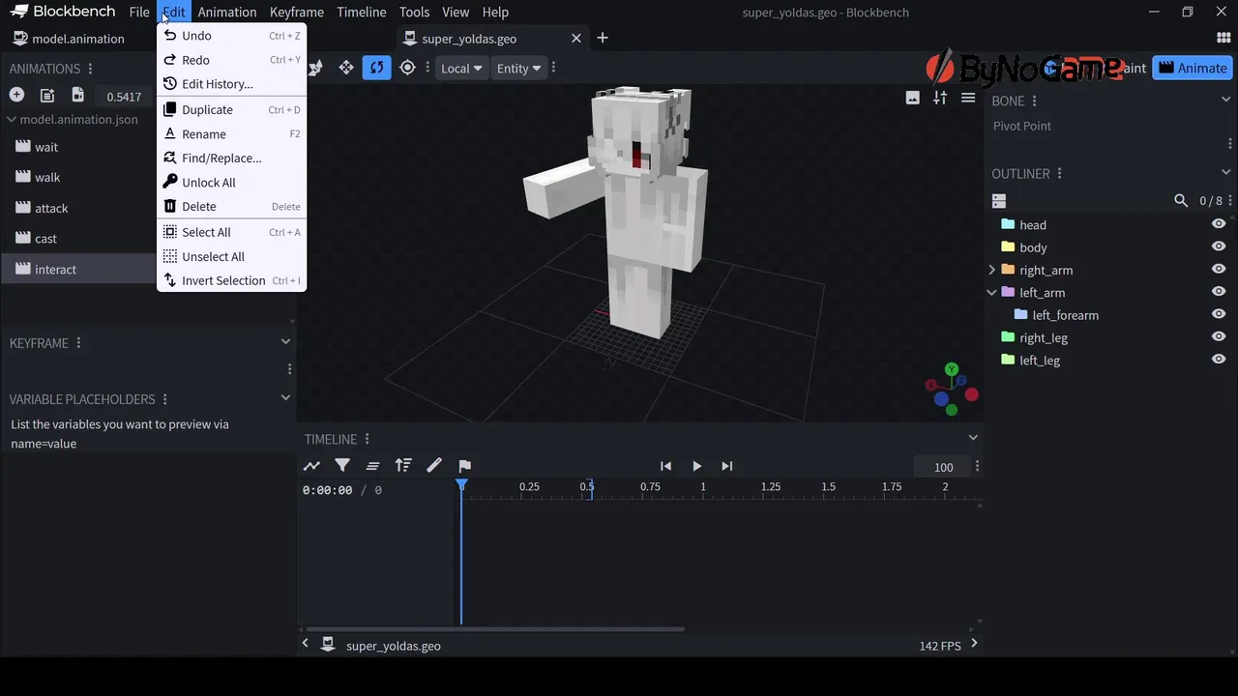Click the load animation file icon in Animations

46,95
